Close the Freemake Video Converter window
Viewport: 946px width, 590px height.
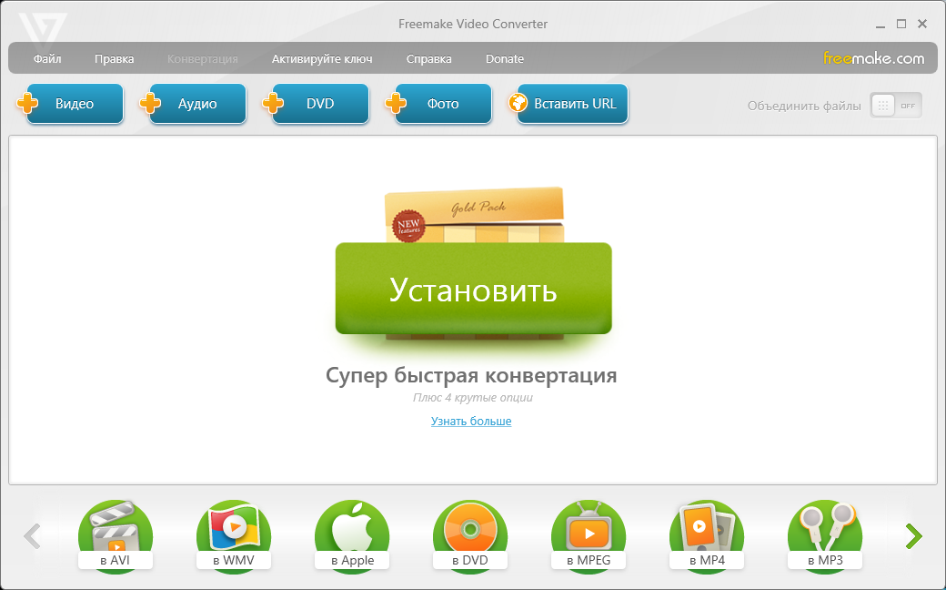pyautogui.click(x=922, y=24)
